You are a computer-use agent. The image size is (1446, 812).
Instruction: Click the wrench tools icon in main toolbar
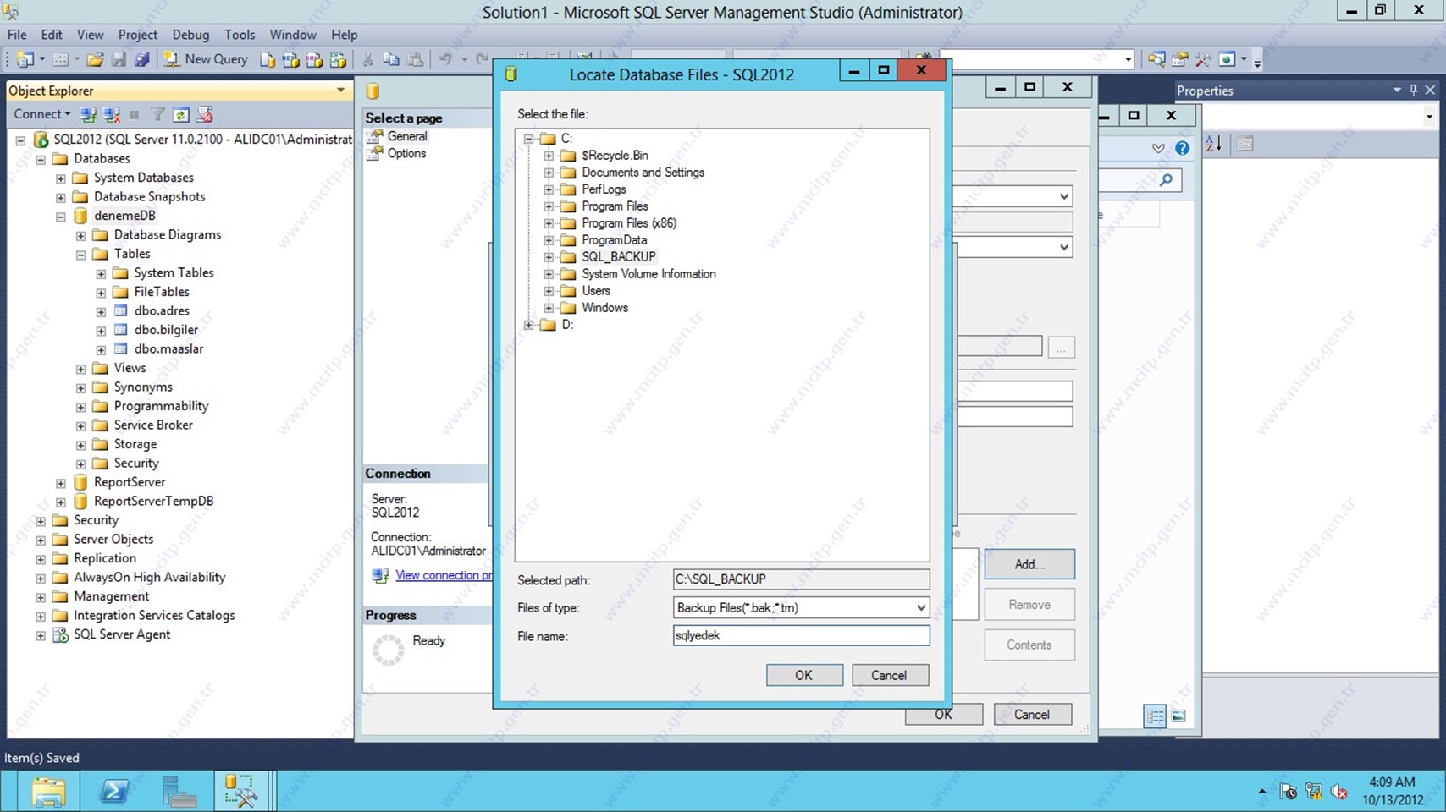click(1203, 59)
